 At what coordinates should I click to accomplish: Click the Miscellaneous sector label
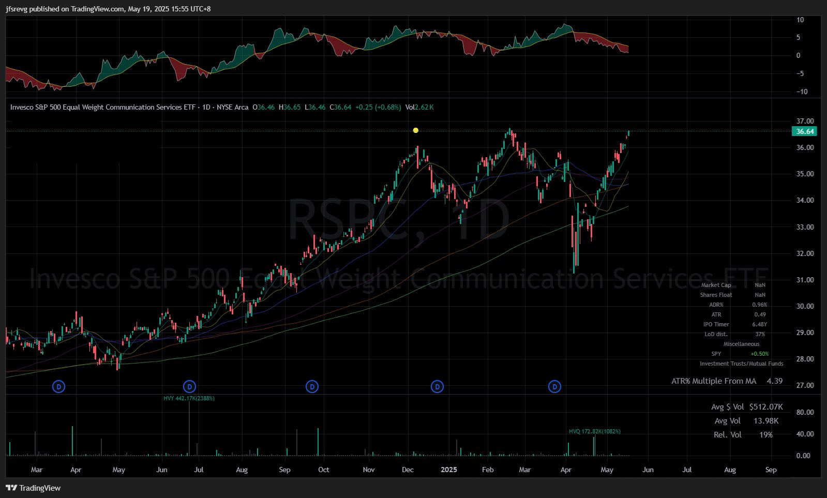(x=742, y=344)
